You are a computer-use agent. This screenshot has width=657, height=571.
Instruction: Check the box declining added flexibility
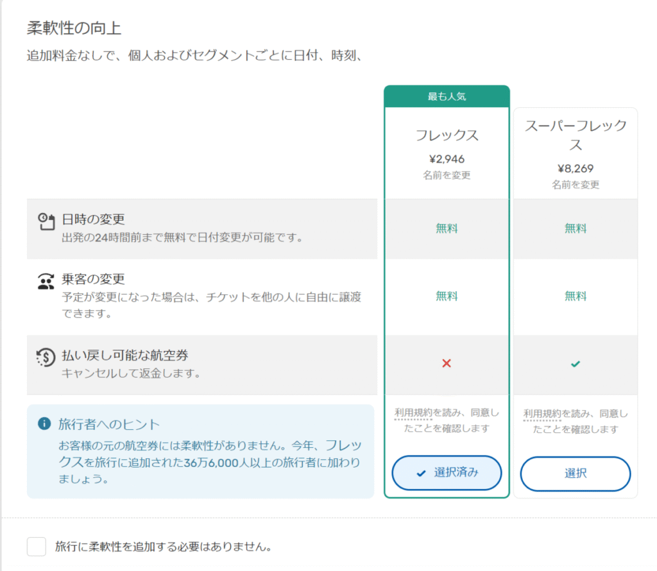pyautogui.click(x=37, y=547)
